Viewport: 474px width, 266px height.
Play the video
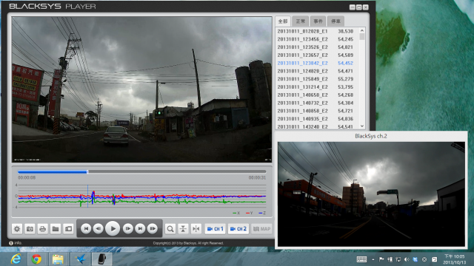(113, 228)
